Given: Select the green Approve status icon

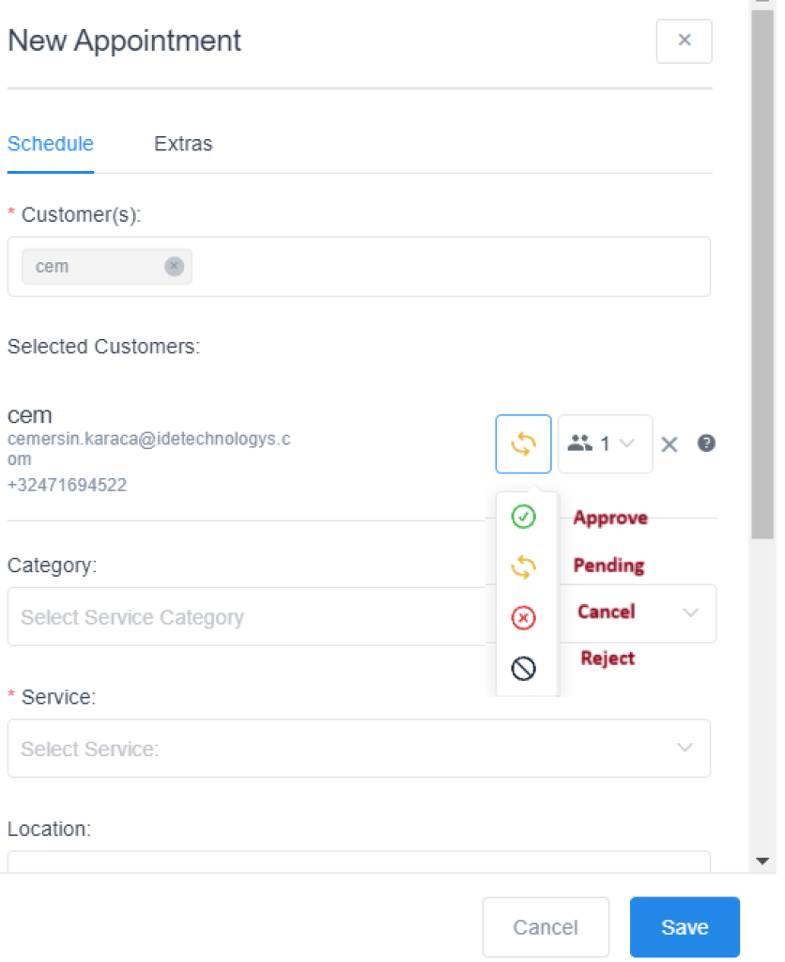Looking at the screenshot, I should pyautogui.click(x=523, y=517).
